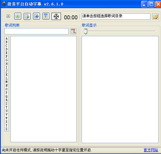Click the green stop button
Image resolution: width=161 pixels, height=154 pixels.
[x=18, y=16]
